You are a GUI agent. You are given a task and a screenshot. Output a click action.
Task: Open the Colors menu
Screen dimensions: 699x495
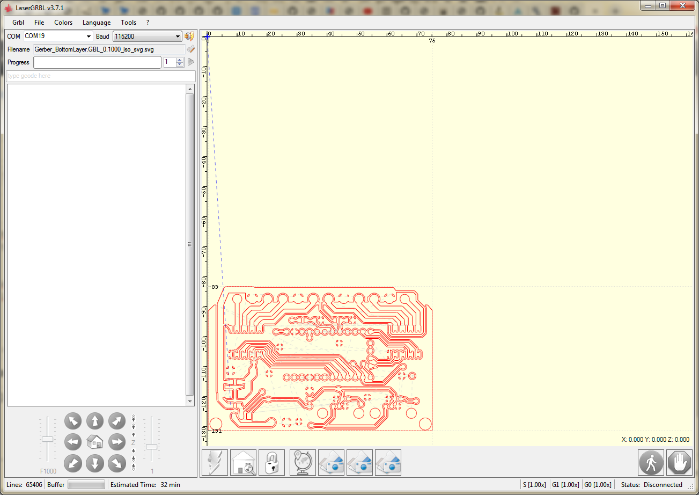pos(63,23)
